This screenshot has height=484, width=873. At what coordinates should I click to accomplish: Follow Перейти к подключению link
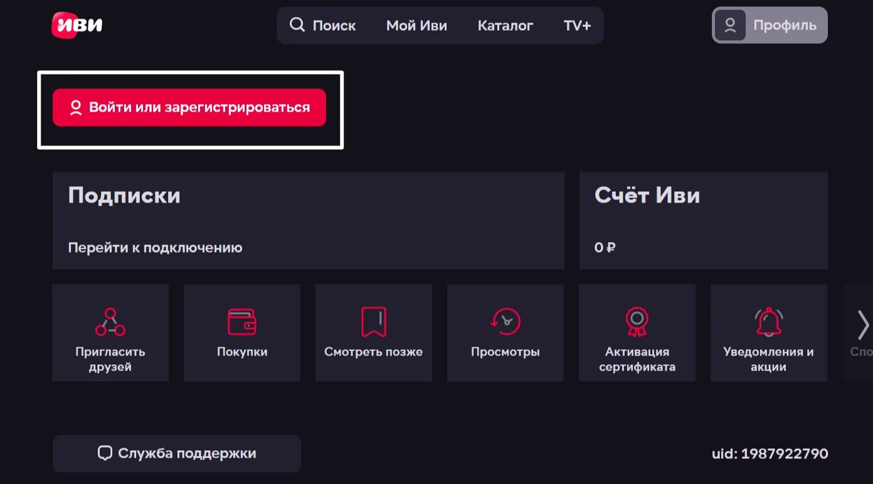pyautogui.click(x=155, y=248)
